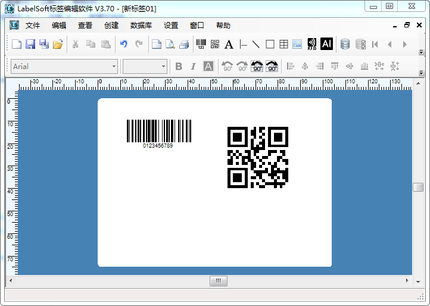Expand the format toolbar overflow options
Viewport: 430px width, 306px height.
coord(422,73)
